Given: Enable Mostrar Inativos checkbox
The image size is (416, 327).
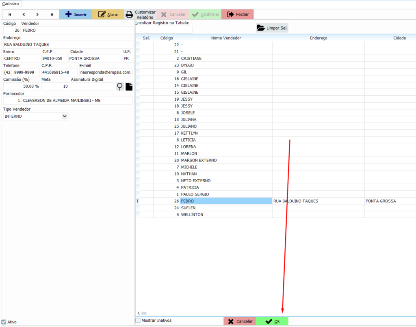Looking at the screenshot, I should point(138,321).
